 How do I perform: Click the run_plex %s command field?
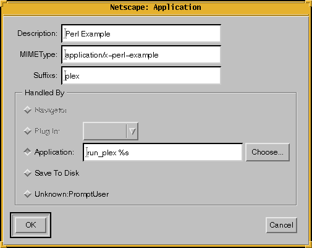[x=162, y=152]
